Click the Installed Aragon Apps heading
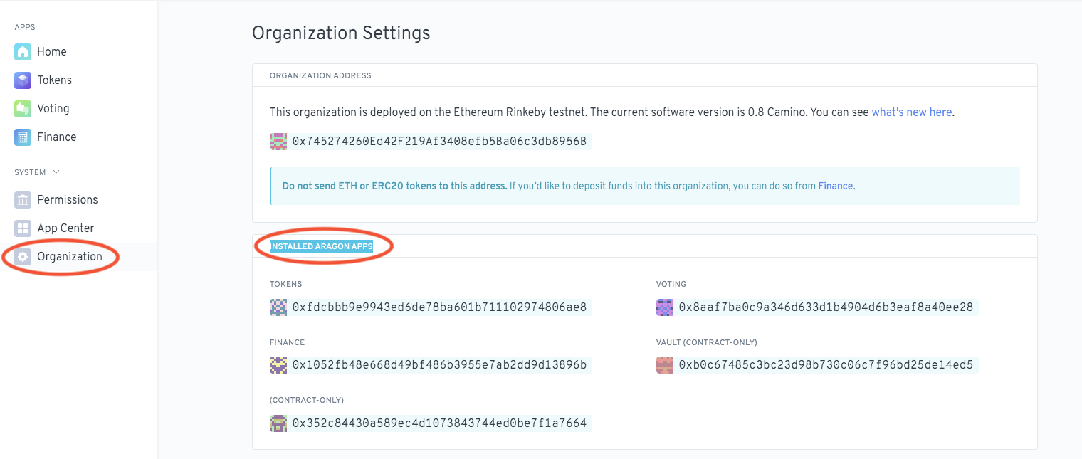Viewport: 1082px width, 459px height. pos(321,247)
